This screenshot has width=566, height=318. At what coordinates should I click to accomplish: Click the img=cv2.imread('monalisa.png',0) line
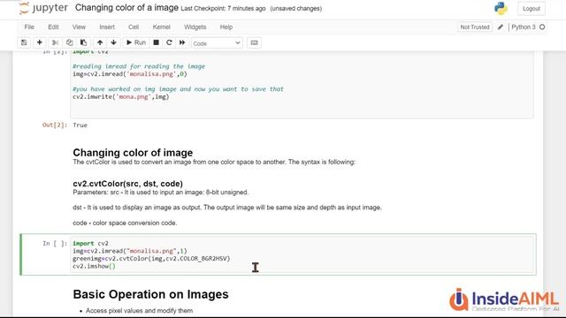click(x=130, y=74)
